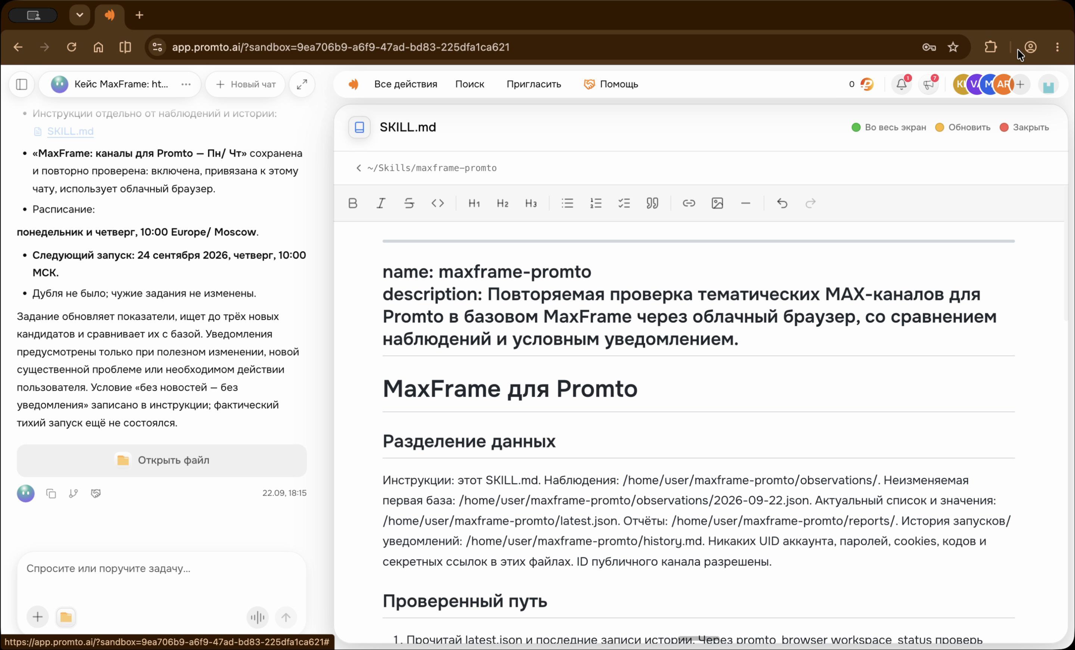
Task: Open the folder icon in chat input
Action: point(66,617)
